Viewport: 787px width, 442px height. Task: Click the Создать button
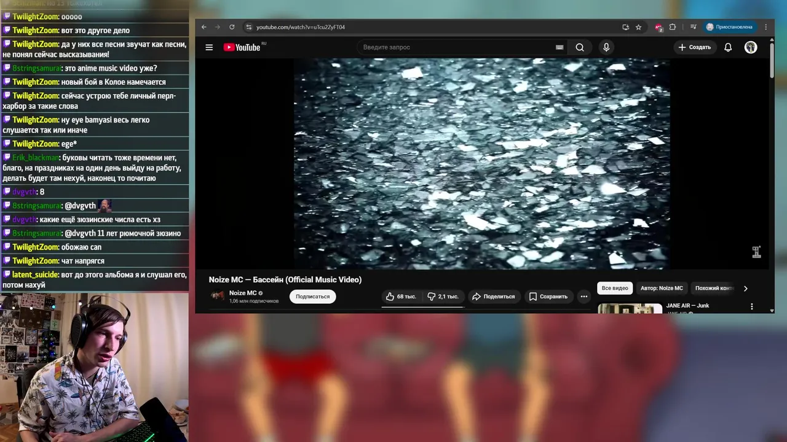pyautogui.click(x=695, y=47)
